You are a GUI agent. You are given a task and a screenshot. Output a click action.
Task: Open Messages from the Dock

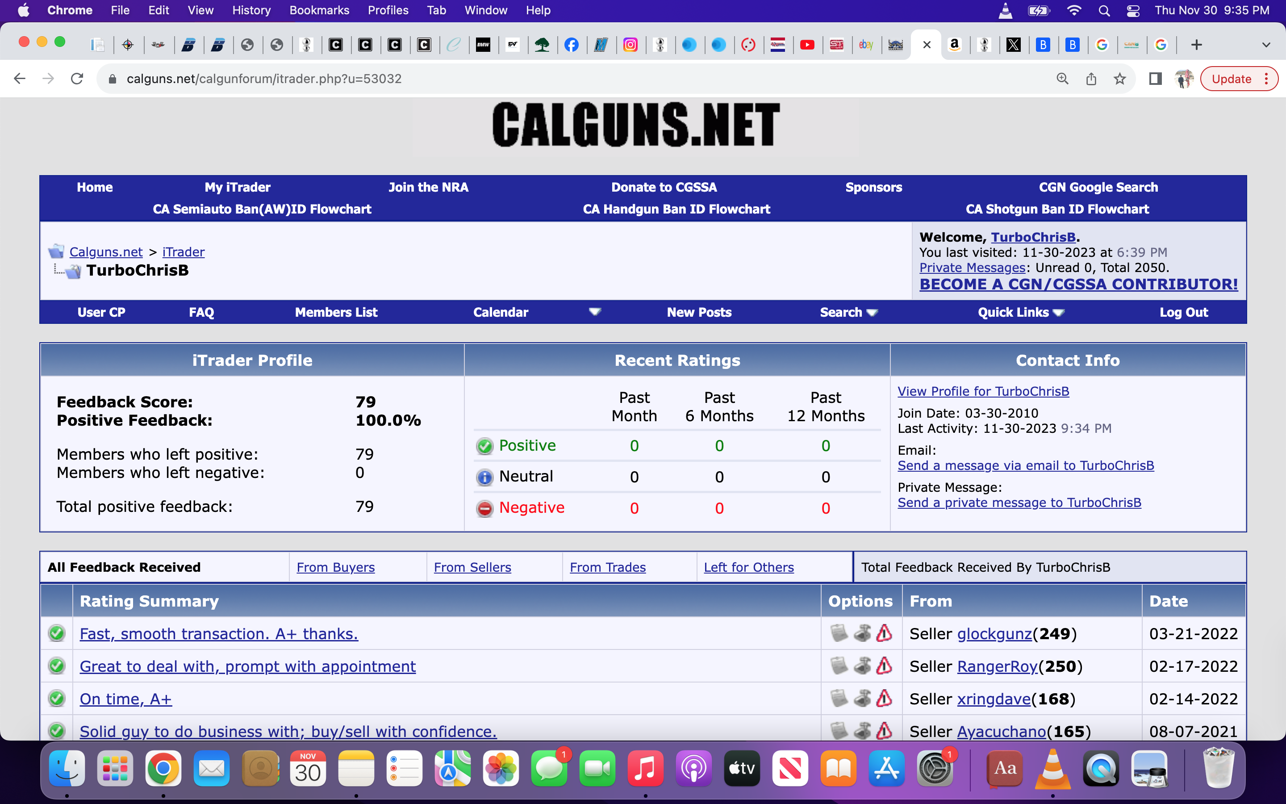coord(550,768)
